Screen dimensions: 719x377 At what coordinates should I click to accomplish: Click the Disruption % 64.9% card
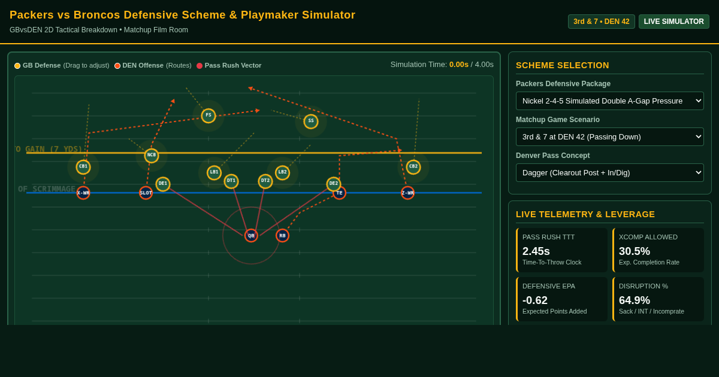point(658,299)
